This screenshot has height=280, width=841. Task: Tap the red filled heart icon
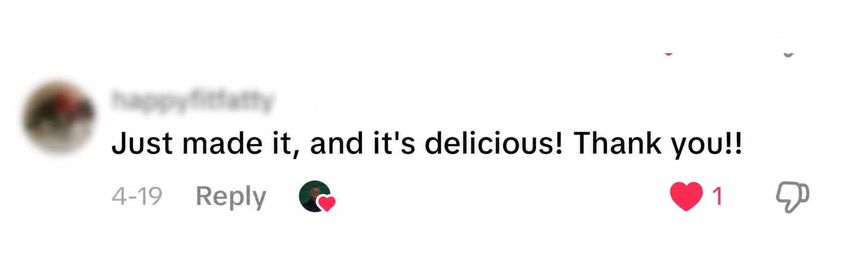click(686, 196)
